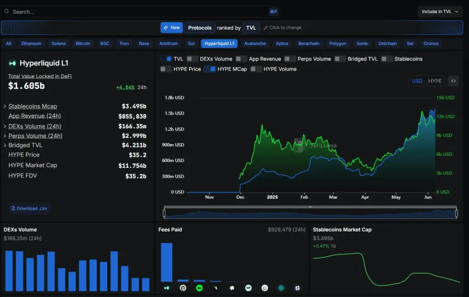This screenshot has height=297, width=469.
Task: Expand the Perps Volume (24h) row
Action: [5, 136]
